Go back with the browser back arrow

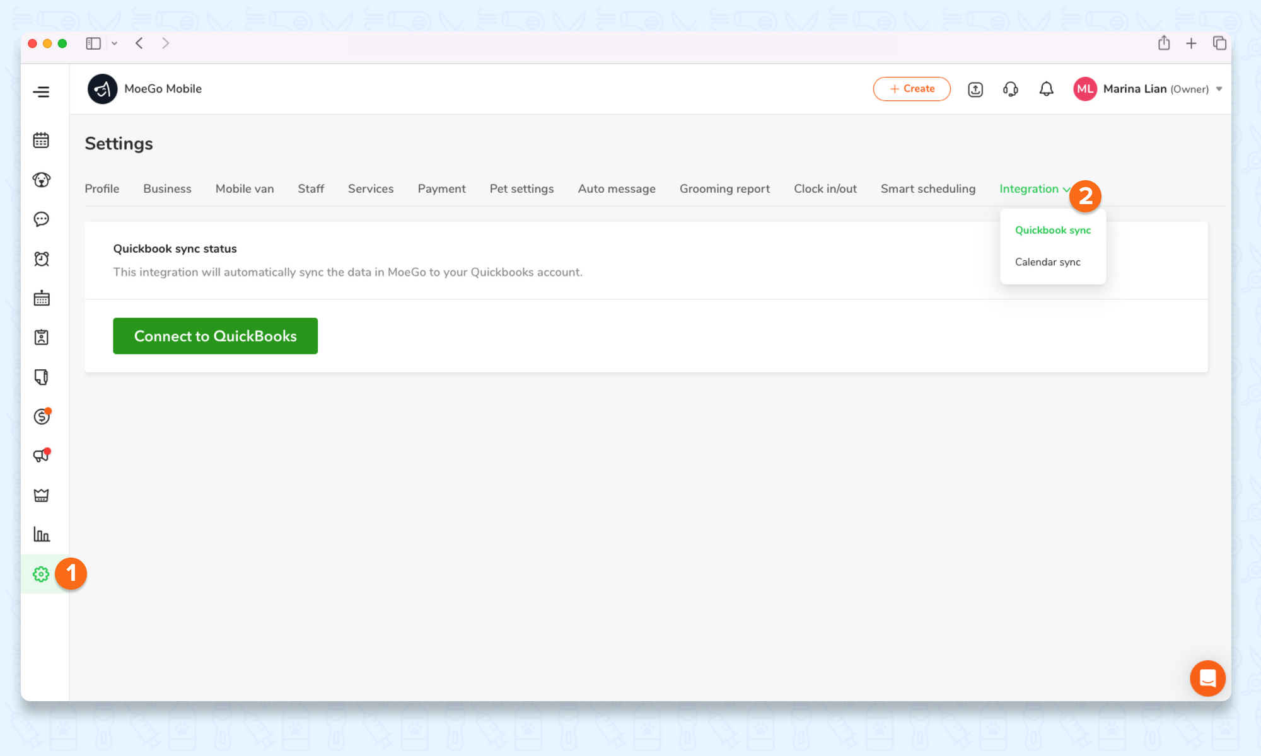coord(139,43)
